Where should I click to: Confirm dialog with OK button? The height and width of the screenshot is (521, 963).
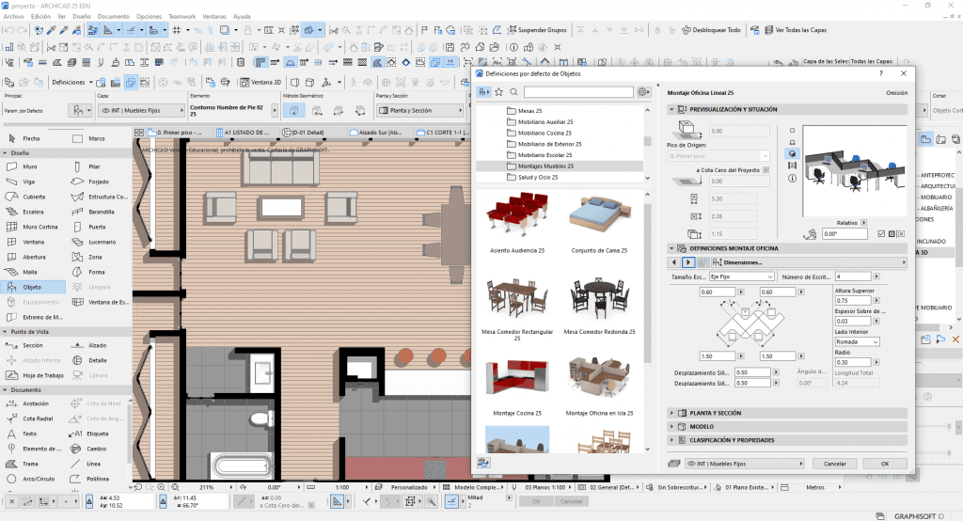click(884, 464)
